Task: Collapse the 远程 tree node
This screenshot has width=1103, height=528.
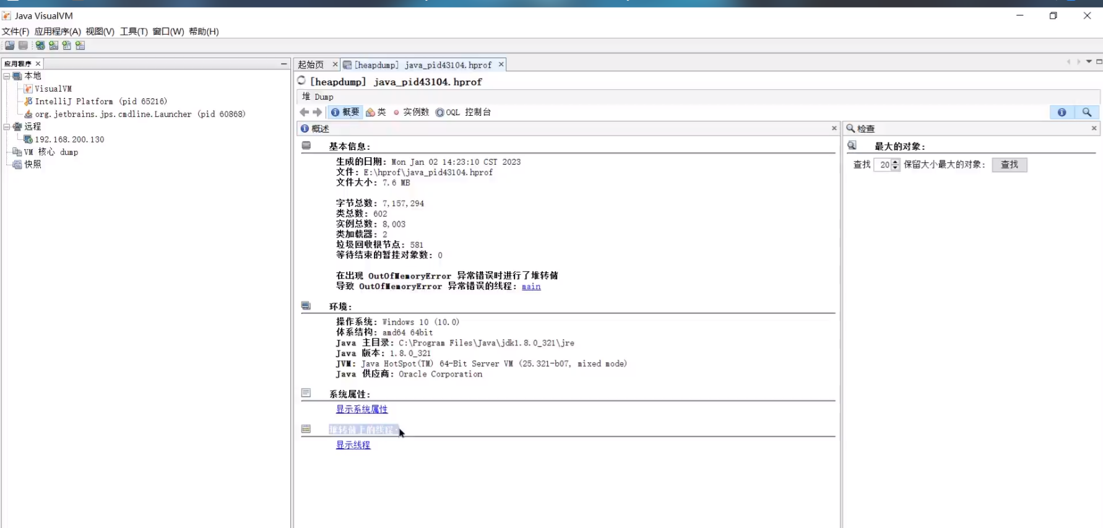Action: point(7,127)
